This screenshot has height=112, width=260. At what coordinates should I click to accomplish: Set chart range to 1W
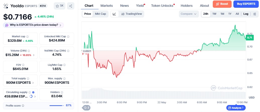point(214,14)
